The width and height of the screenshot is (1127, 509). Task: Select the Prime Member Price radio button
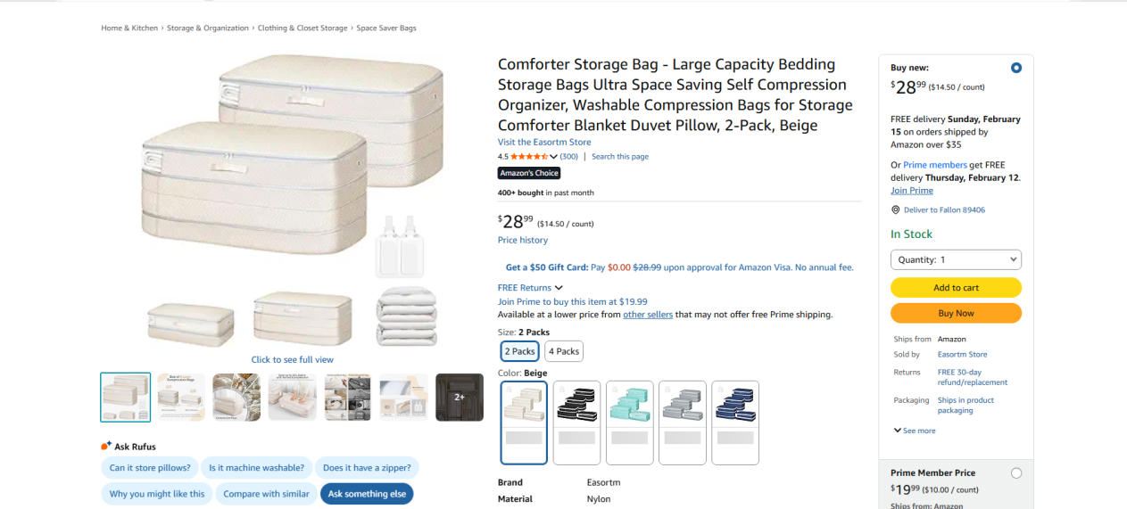coord(1015,473)
